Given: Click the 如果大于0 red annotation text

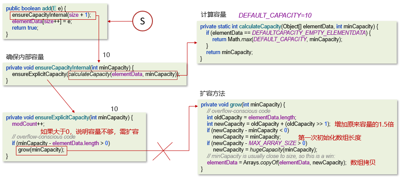Looking at the screenshot, I should pyautogui.click(x=89, y=131).
